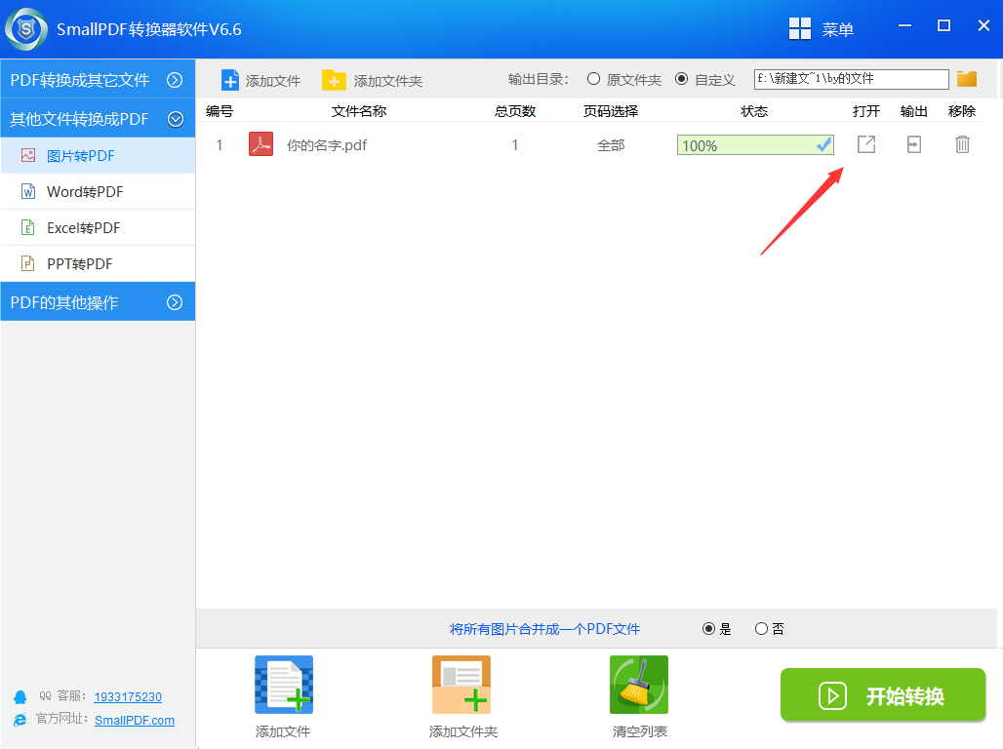Click 将所有图片合并成一个PDF文件 text
The height and width of the screenshot is (749, 1003).
click(545, 629)
